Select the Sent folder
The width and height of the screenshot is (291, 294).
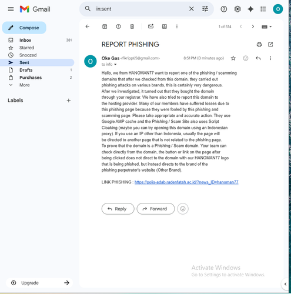[37, 62]
